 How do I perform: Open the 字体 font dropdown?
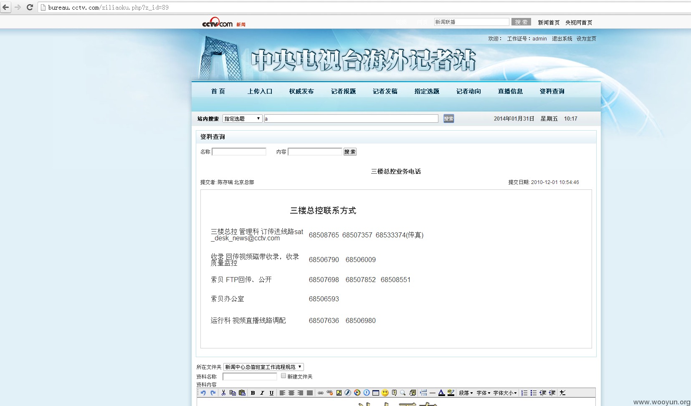(483, 393)
